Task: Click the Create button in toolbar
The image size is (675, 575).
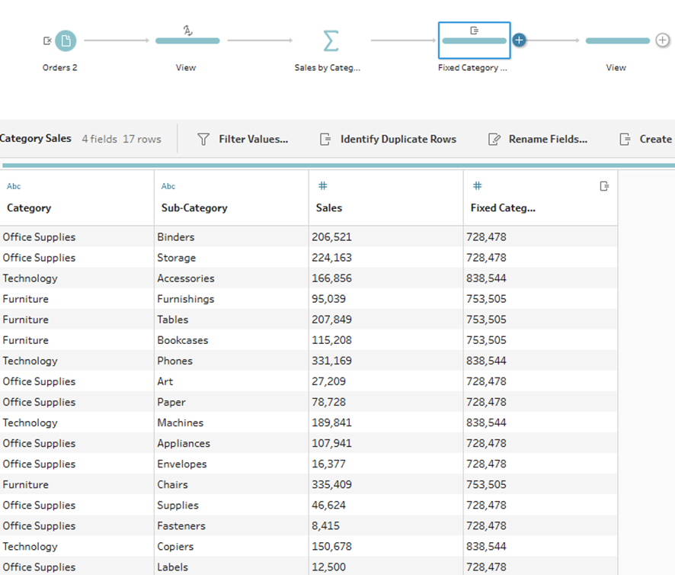Action: pyautogui.click(x=646, y=139)
